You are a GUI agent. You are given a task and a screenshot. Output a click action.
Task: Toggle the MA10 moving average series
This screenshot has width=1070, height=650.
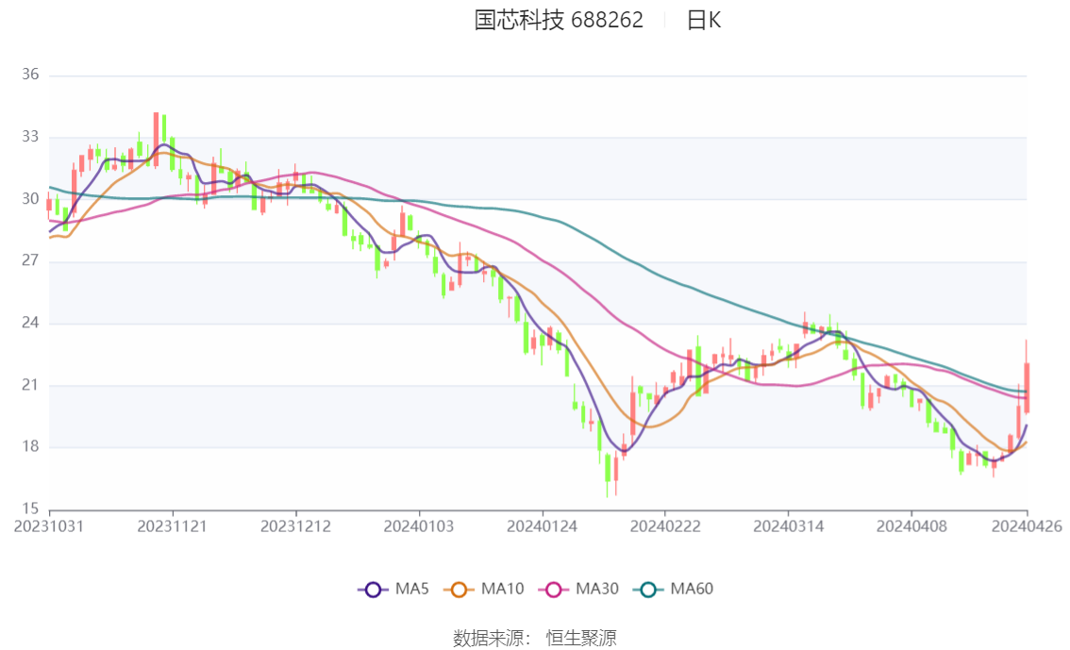click(461, 590)
